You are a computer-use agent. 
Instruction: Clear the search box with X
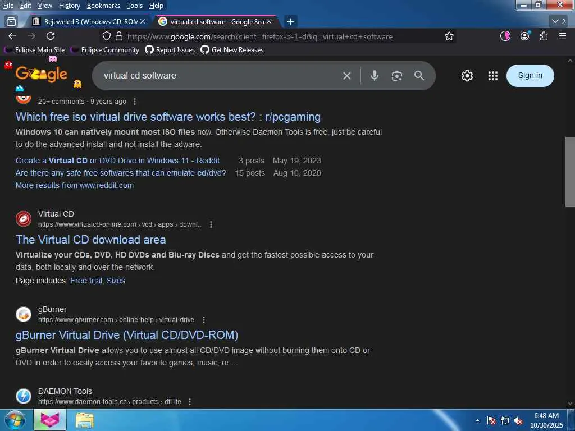pos(346,76)
